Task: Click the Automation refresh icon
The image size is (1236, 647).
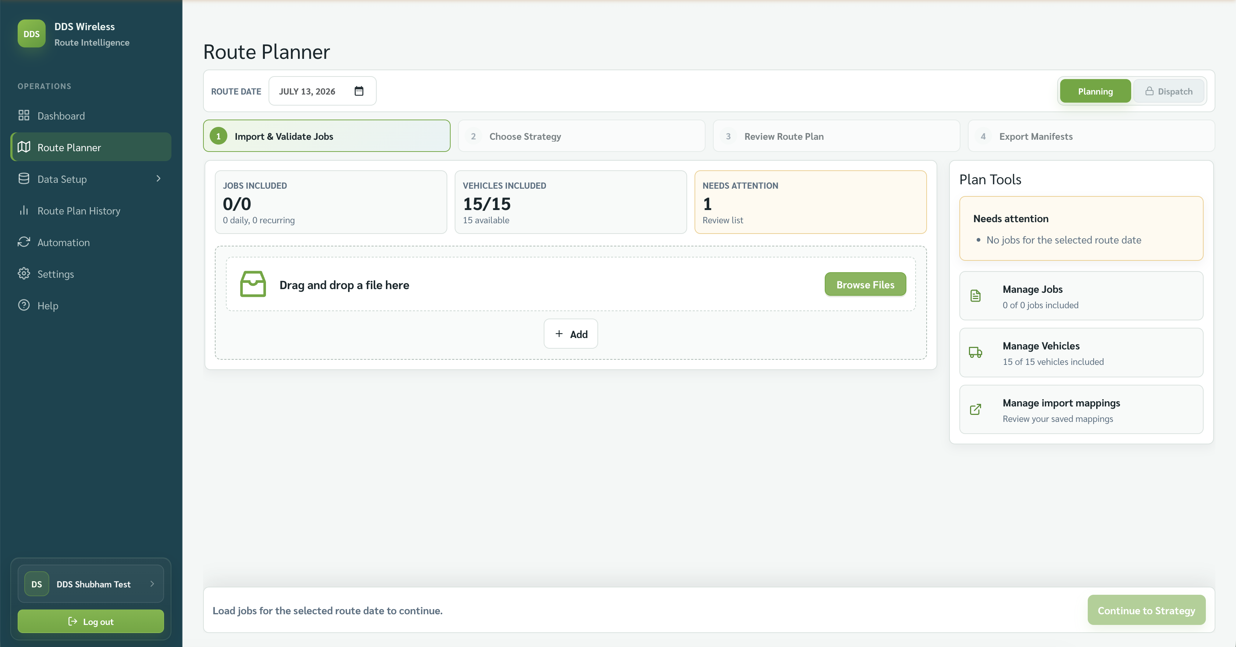Action: pyautogui.click(x=24, y=242)
